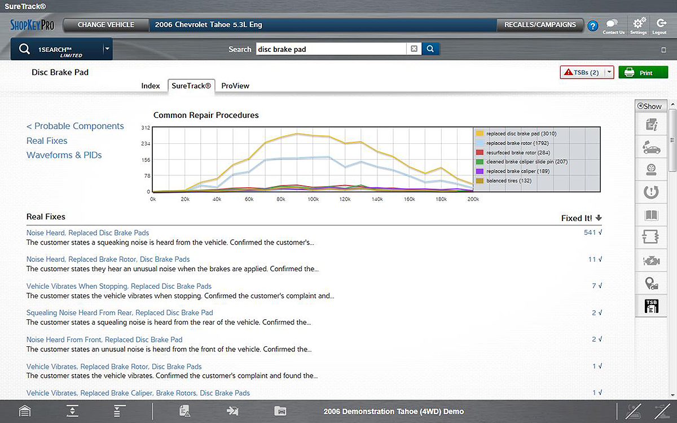Screen dimensions: 677x423
Task: Click the engine diagnostics sidebar icon
Action: [x=651, y=260]
